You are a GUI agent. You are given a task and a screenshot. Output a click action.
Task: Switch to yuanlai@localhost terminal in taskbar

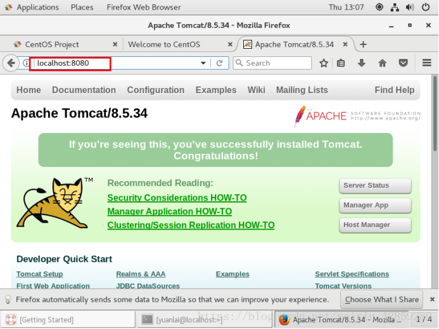point(205,320)
